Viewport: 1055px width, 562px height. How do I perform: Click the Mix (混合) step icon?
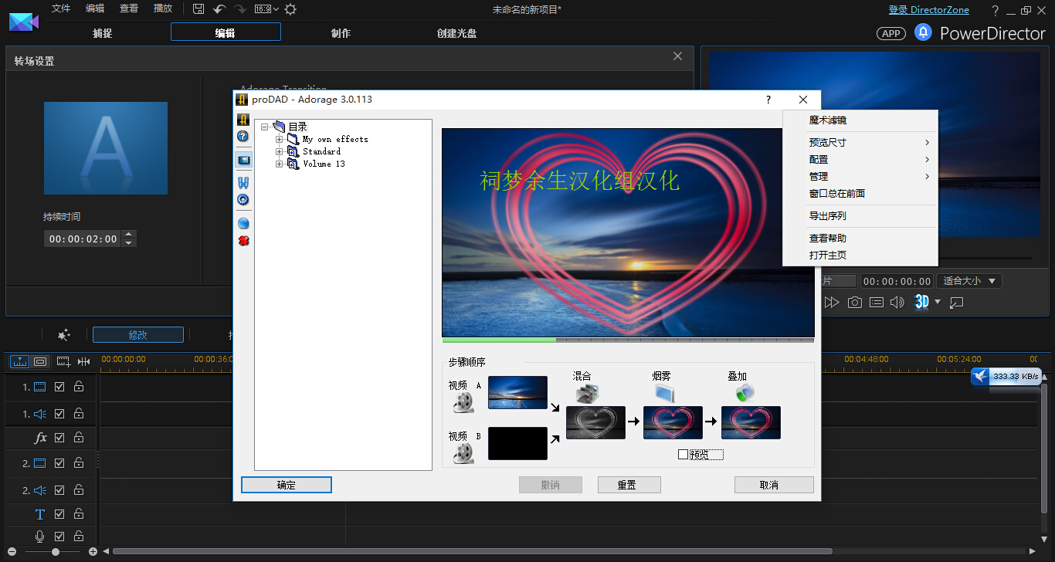click(x=588, y=394)
